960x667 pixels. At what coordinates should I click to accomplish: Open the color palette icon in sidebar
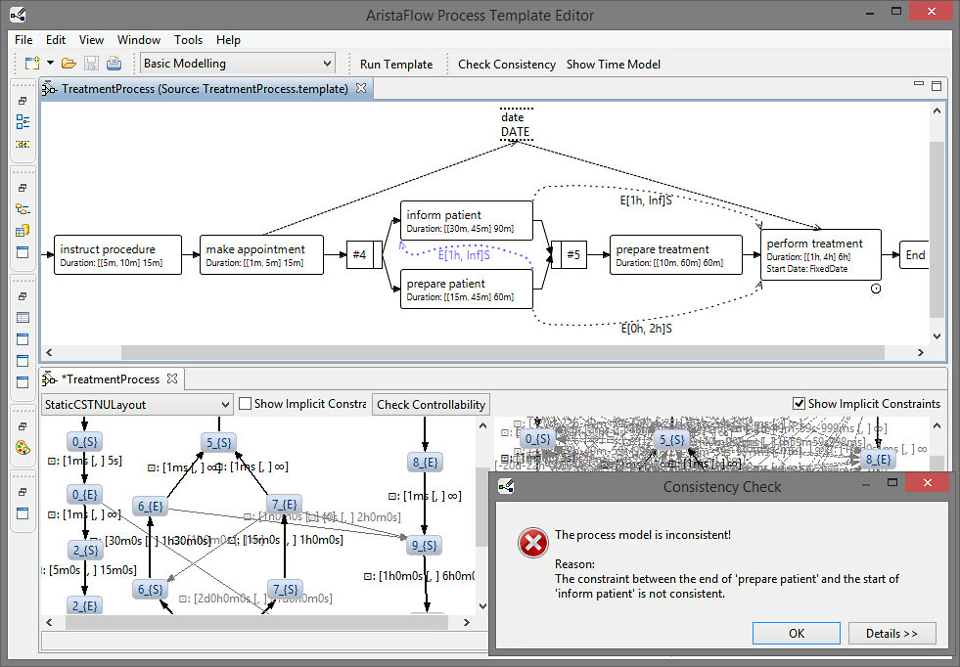click(23, 448)
